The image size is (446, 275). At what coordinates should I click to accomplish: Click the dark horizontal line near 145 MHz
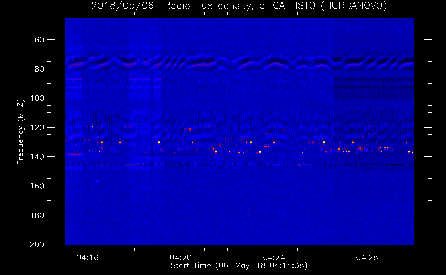coord(239,165)
